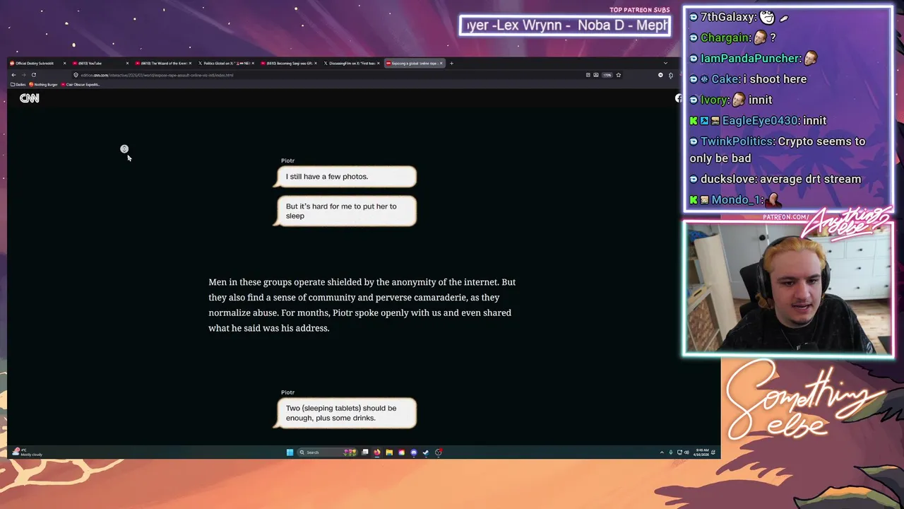Bookmark this page with the star icon
This screenshot has width=904, height=509.
(619, 75)
